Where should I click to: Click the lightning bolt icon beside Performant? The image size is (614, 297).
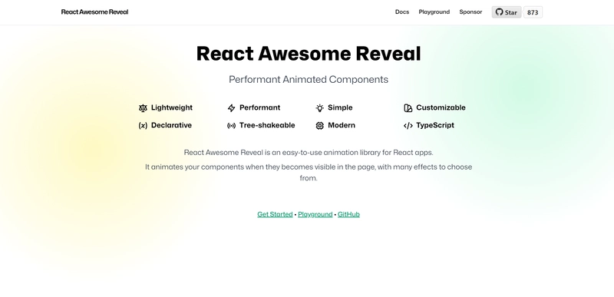pyautogui.click(x=232, y=108)
